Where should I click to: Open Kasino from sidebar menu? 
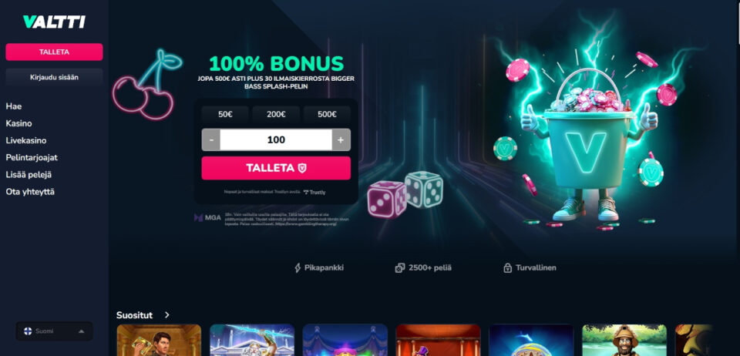[18, 123]
